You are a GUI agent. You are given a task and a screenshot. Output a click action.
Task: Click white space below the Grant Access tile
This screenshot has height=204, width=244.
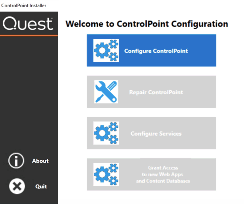(x=151, y=197)
